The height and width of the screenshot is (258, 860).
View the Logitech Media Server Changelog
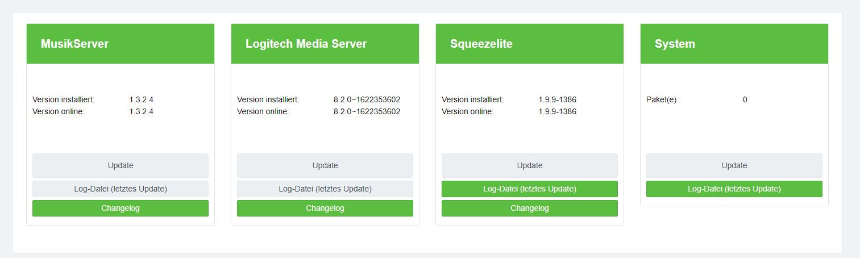pyautogui.click(x=325, y=208)
